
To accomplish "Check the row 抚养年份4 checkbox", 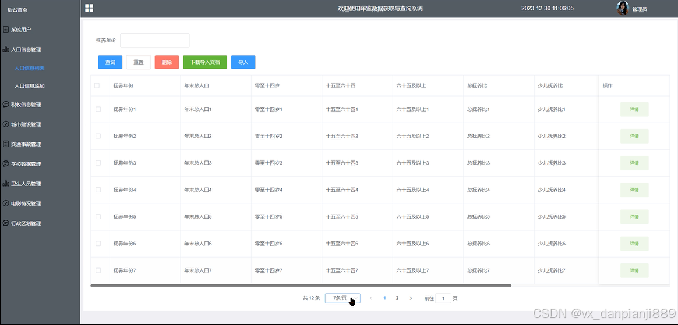I will [x=98, y=190].
